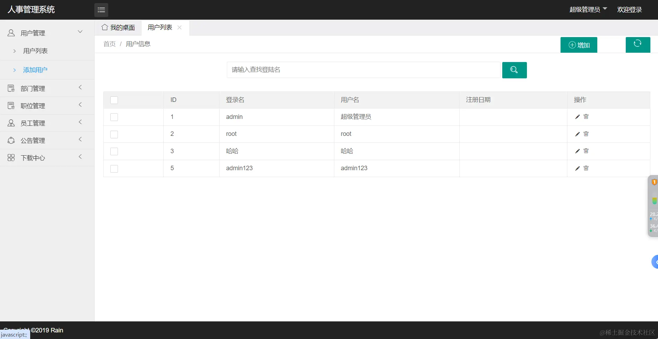The height and width of the screenshot is (339, 658).
Task: Expand the 下载中心 menu chevron
Action: pos(80,157)
